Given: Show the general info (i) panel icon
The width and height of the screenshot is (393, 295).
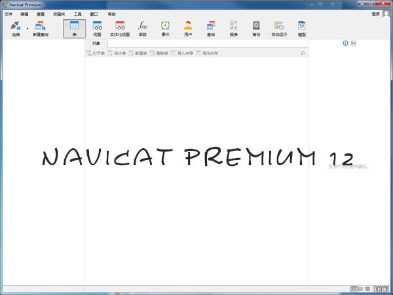Looking at the screenshot, I should tap(345, 43).
